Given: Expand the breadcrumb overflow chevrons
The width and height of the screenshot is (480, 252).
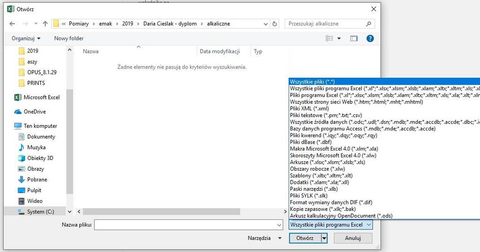Looking at the screenshot, I should [64, 23].
